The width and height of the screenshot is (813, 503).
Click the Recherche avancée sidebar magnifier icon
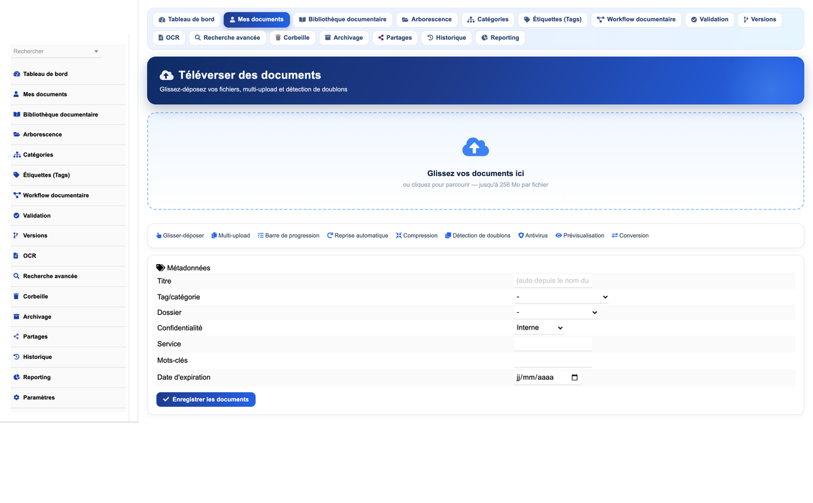[17, 276]
